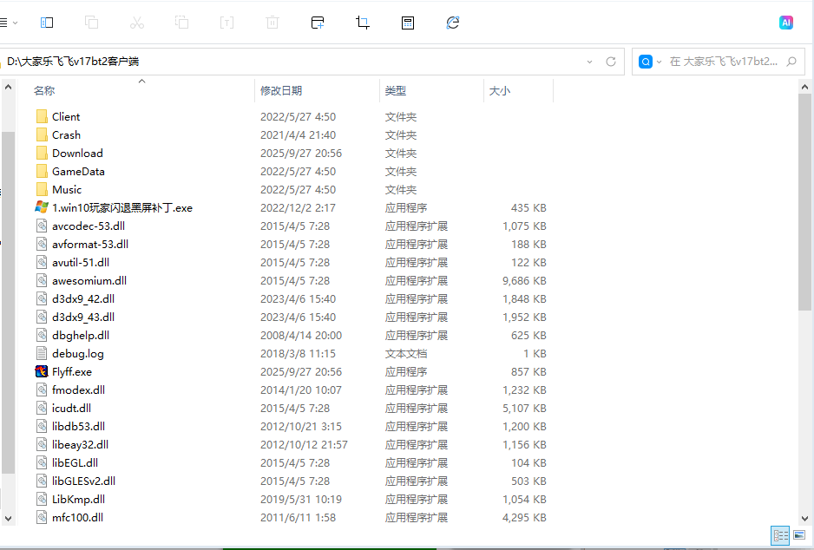Open the search options dropdown
This screenshot has width=814, height=550.
660,62
